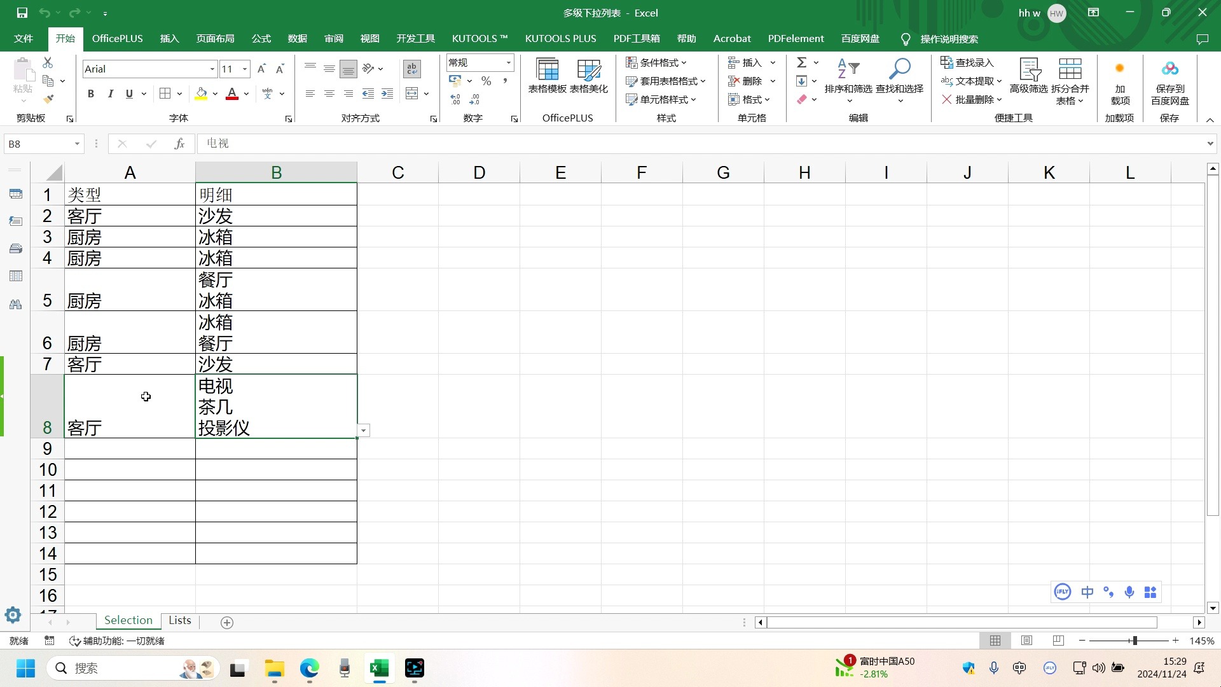
Task: Click the Format Painter brush icon
Action: (x=48, y=99)
